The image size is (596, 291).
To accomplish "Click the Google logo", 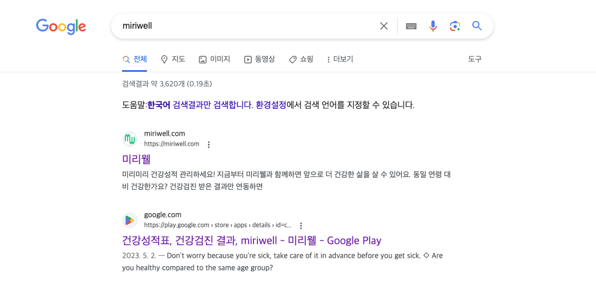I will (x=61, y=26).
